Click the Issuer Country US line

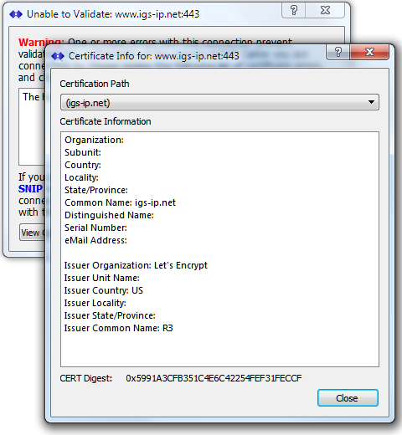tap(103, 290)
